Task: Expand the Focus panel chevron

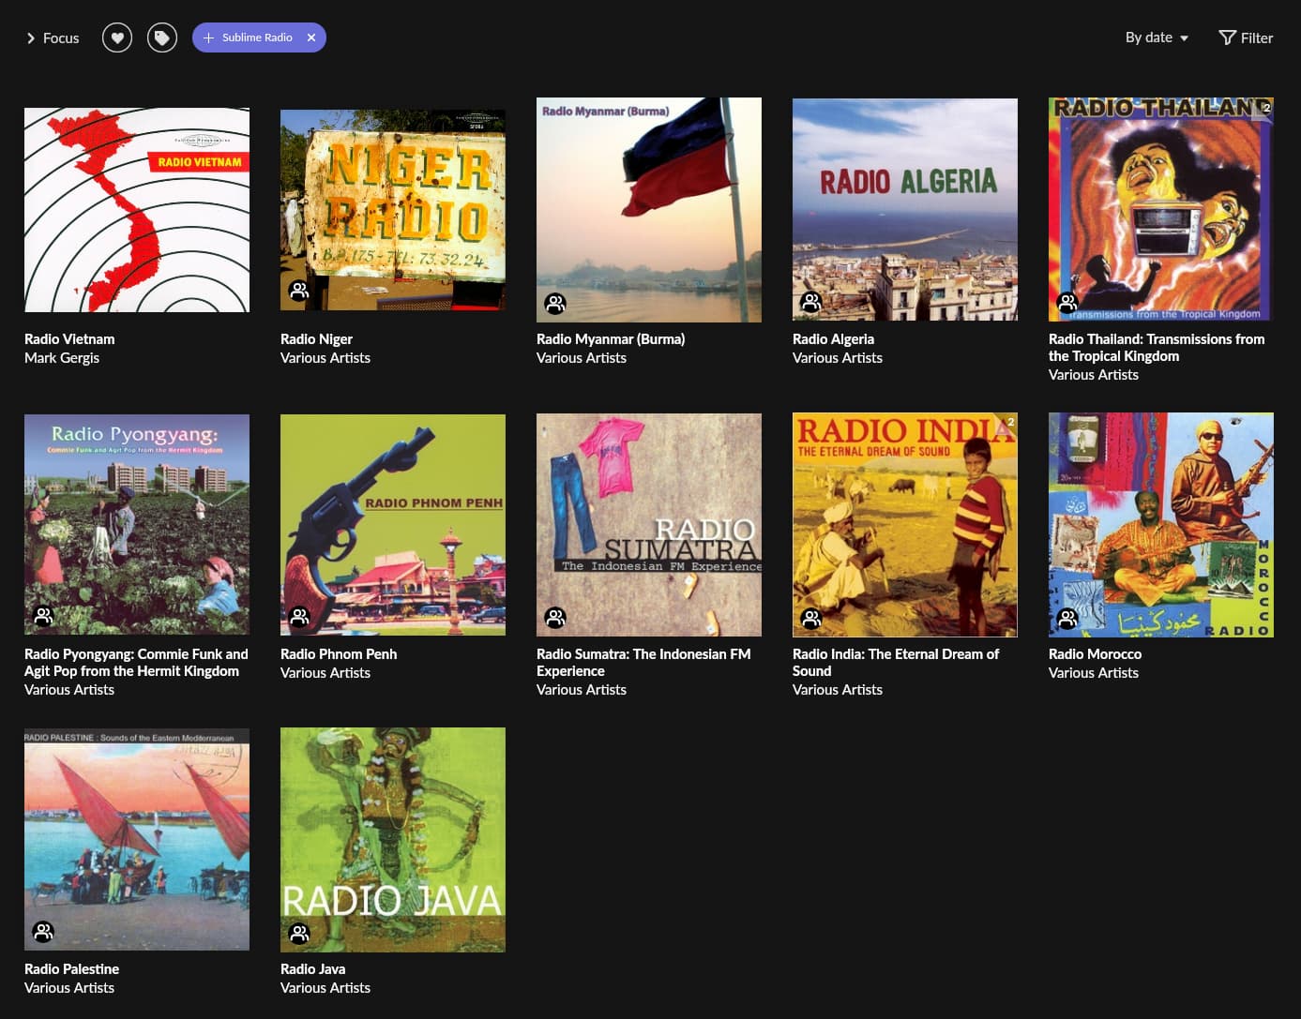Action: 31,38
